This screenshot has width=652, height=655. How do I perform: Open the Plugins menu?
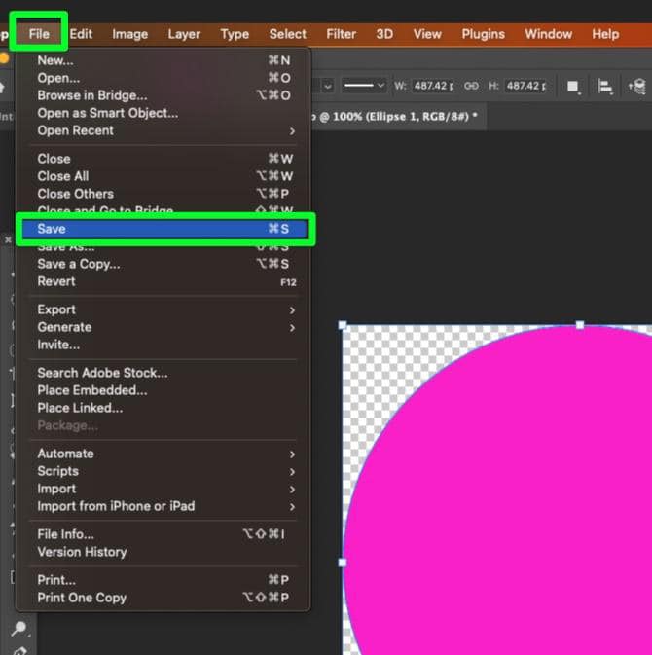[x=484, y=34]
